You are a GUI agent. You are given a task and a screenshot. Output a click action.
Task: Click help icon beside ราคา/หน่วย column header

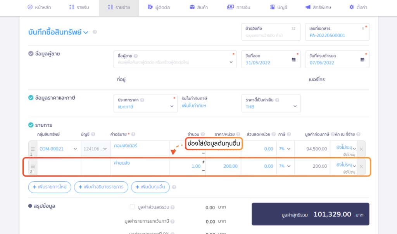point(238,134)
